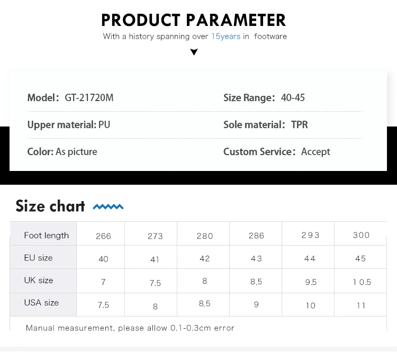The height and width of the screenshot is (361, 397).
Task: Select the EU size row header
Action: (x=43, y=257)
